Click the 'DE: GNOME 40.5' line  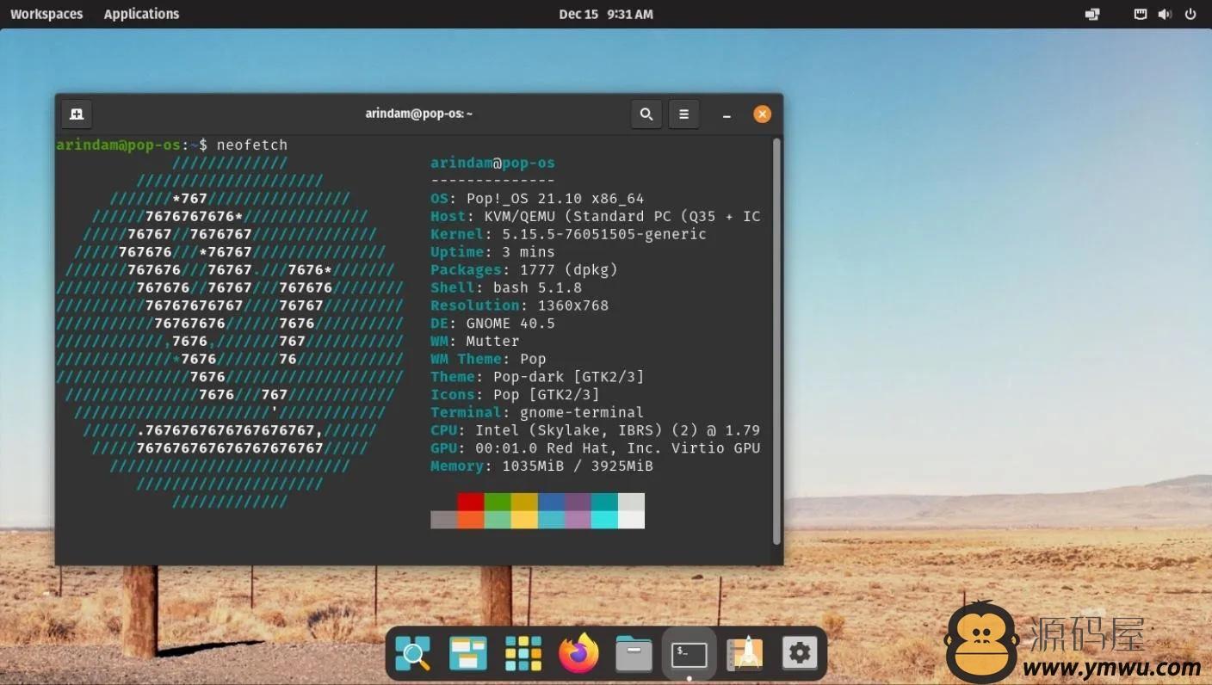[x=492, y=324]
